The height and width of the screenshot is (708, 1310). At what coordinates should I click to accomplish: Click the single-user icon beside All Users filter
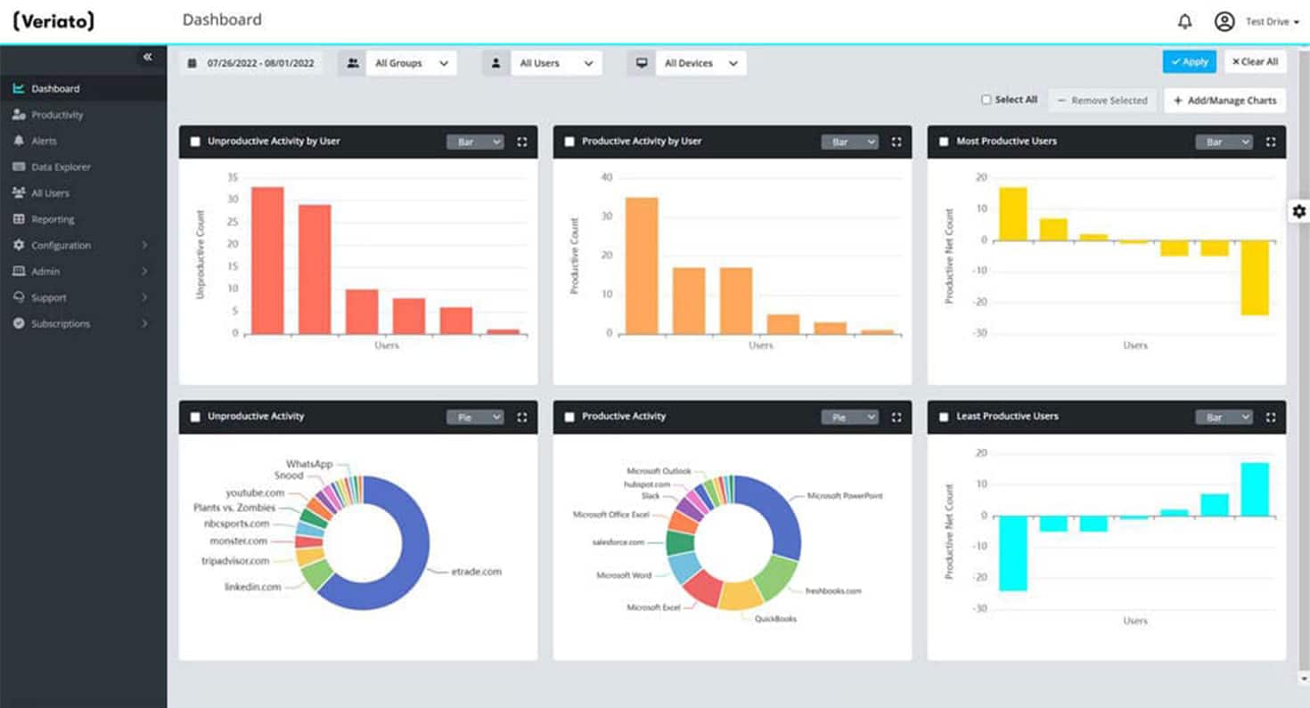496,62
